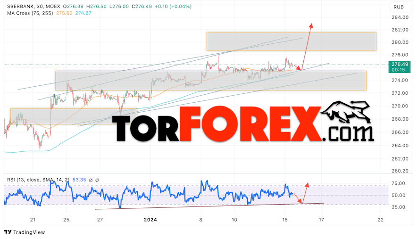The width and height of the screenshot is (417, 239).
Task: Click the RSI value 53.35
Action: 79,180
